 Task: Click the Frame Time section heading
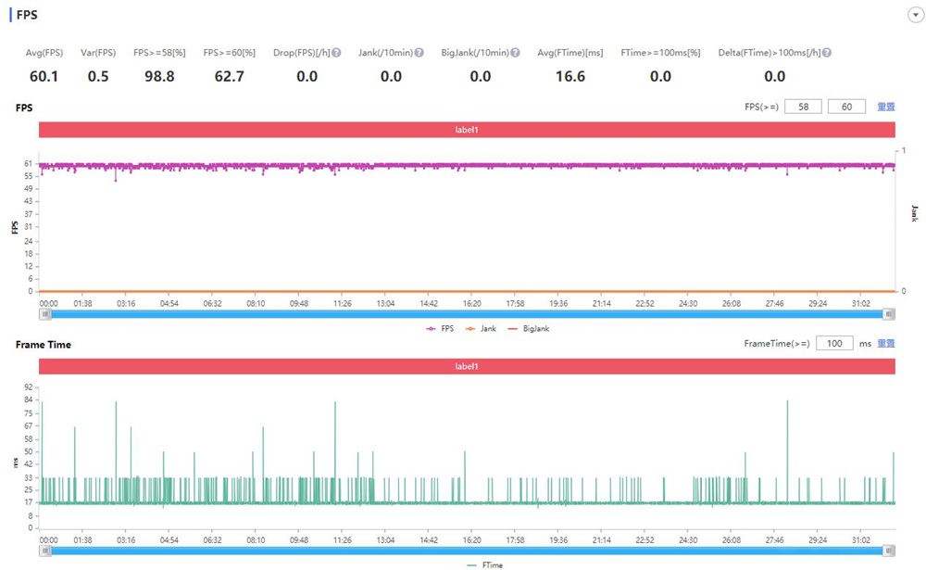click(44, 344)
